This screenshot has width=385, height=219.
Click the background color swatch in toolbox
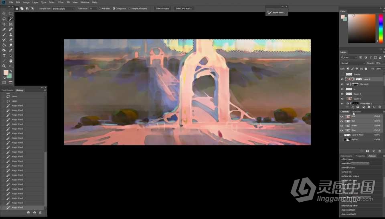(9, 76)
